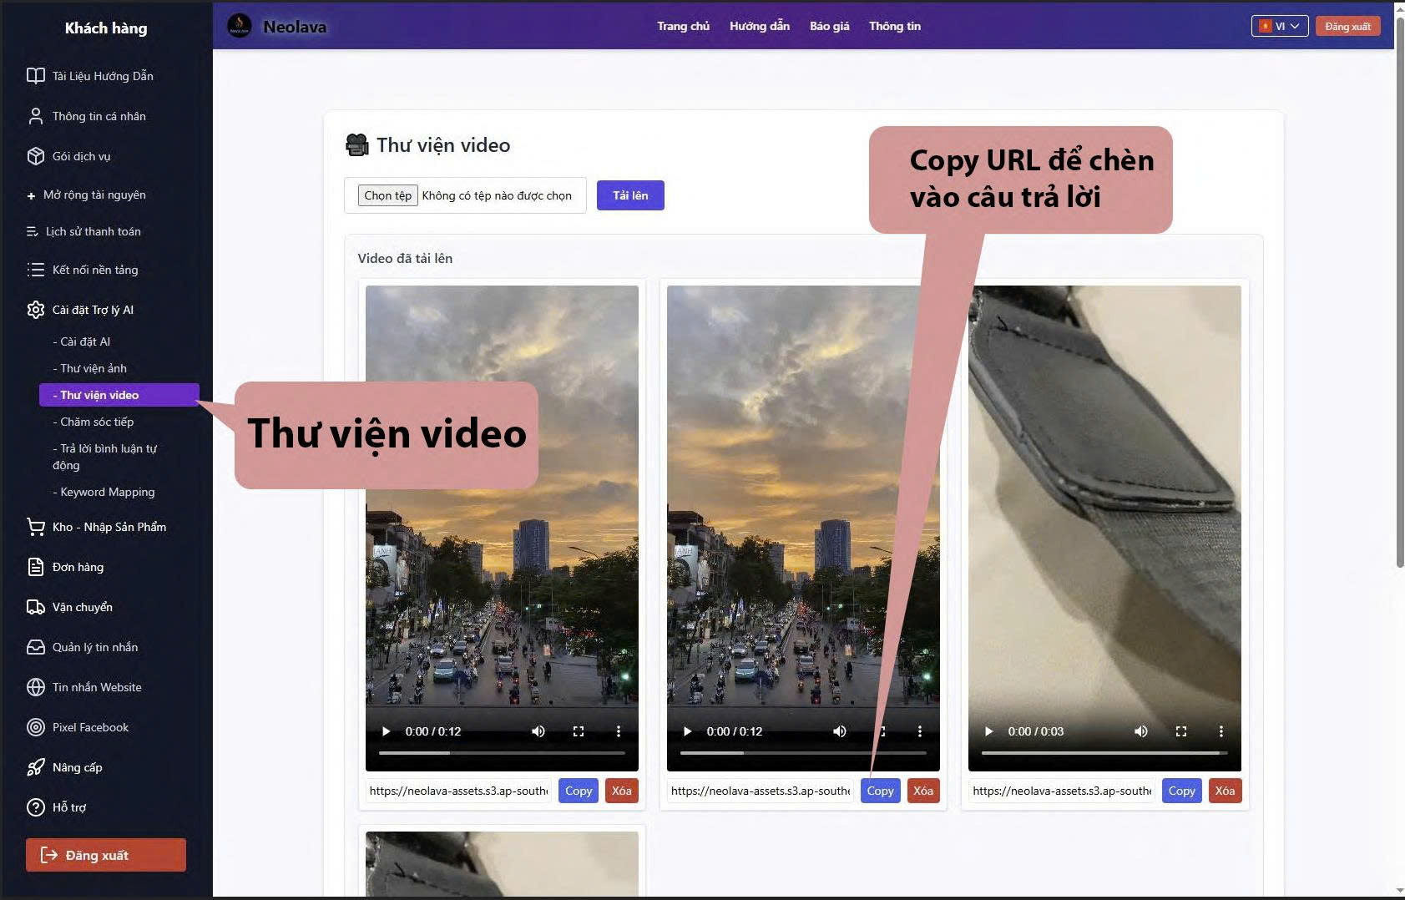Viewport: 1405px width, 900px height.
Task: Open the VI language dropdown
Action: [1280, 26]
